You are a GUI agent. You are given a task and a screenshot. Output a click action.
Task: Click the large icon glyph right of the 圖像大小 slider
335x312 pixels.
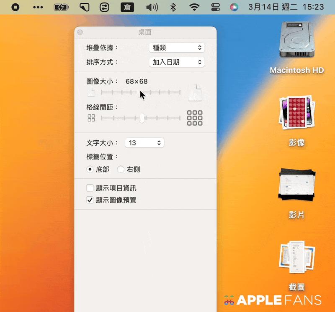(195, 91)
